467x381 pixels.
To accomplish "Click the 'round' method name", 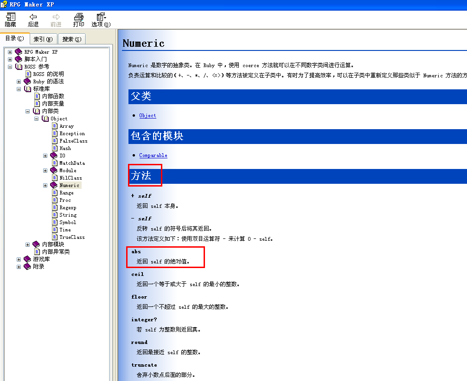I will [139, 342].
